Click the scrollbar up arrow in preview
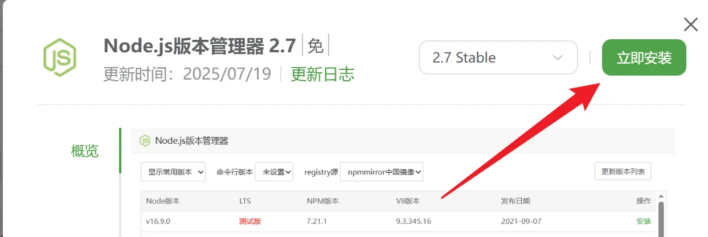 [x=661, y=196]
